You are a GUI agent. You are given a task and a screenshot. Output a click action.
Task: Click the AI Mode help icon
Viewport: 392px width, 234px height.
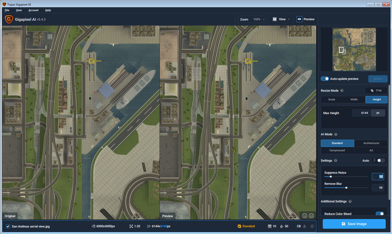(336, 134)
